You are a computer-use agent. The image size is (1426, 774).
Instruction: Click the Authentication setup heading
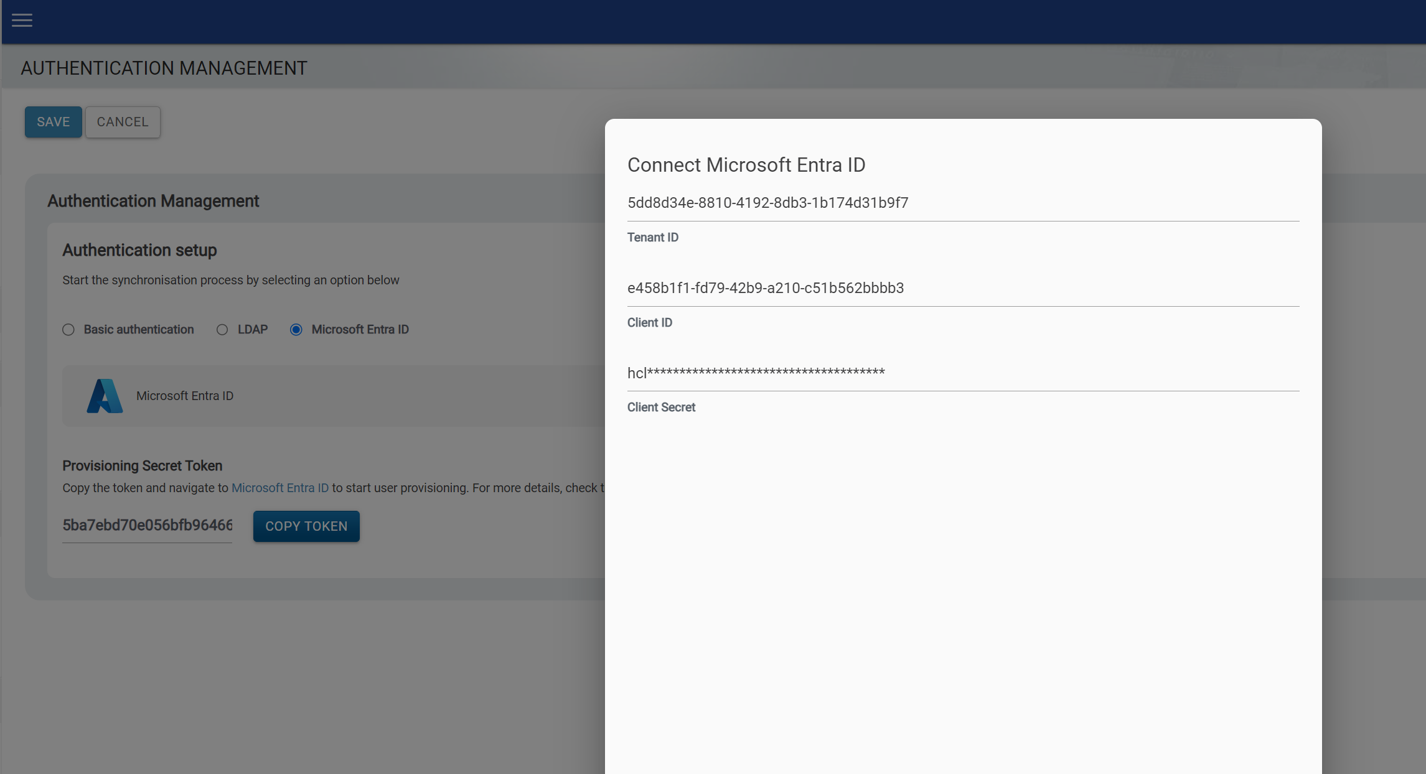pyautogui.click(x=139, y=250)
